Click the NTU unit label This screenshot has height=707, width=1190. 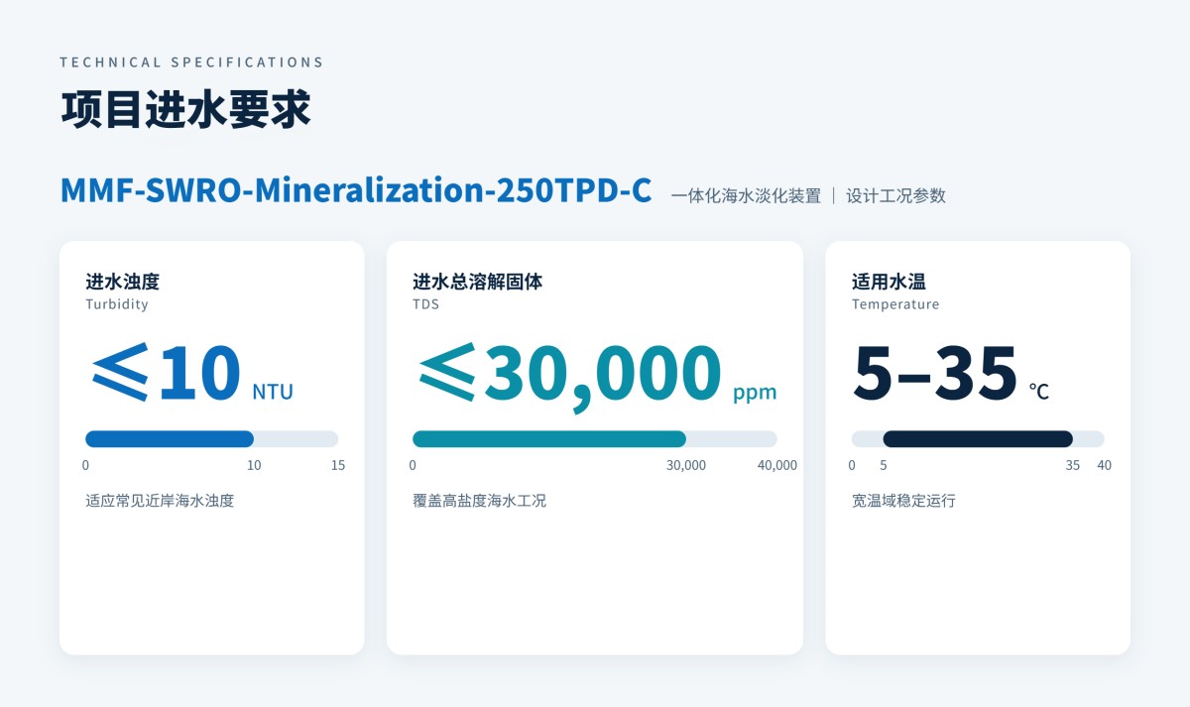273,392
